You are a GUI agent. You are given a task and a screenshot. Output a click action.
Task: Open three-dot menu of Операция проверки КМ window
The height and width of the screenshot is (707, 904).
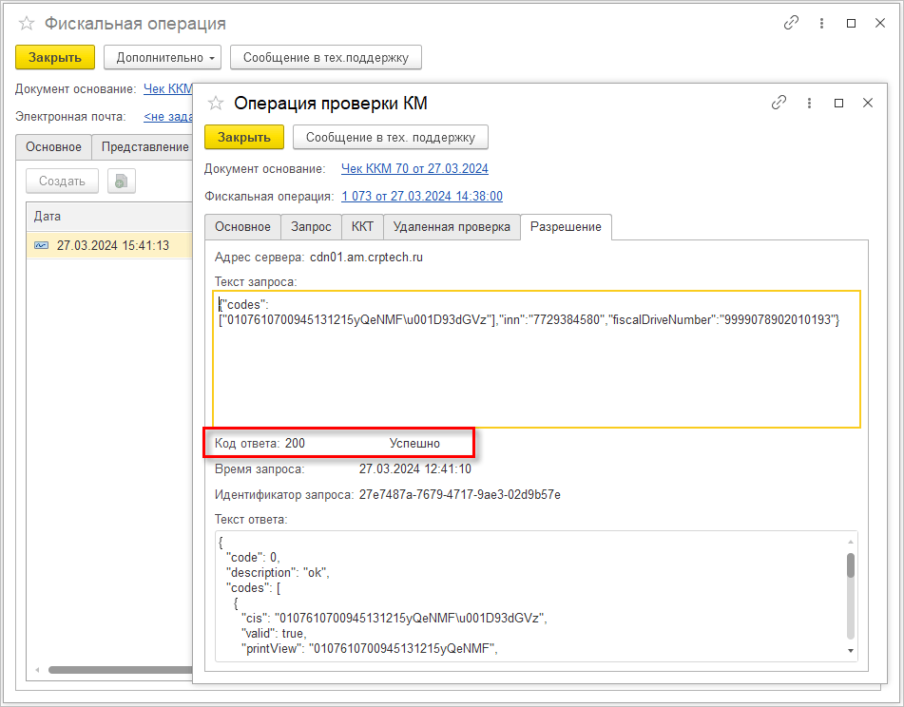[810, 103]
